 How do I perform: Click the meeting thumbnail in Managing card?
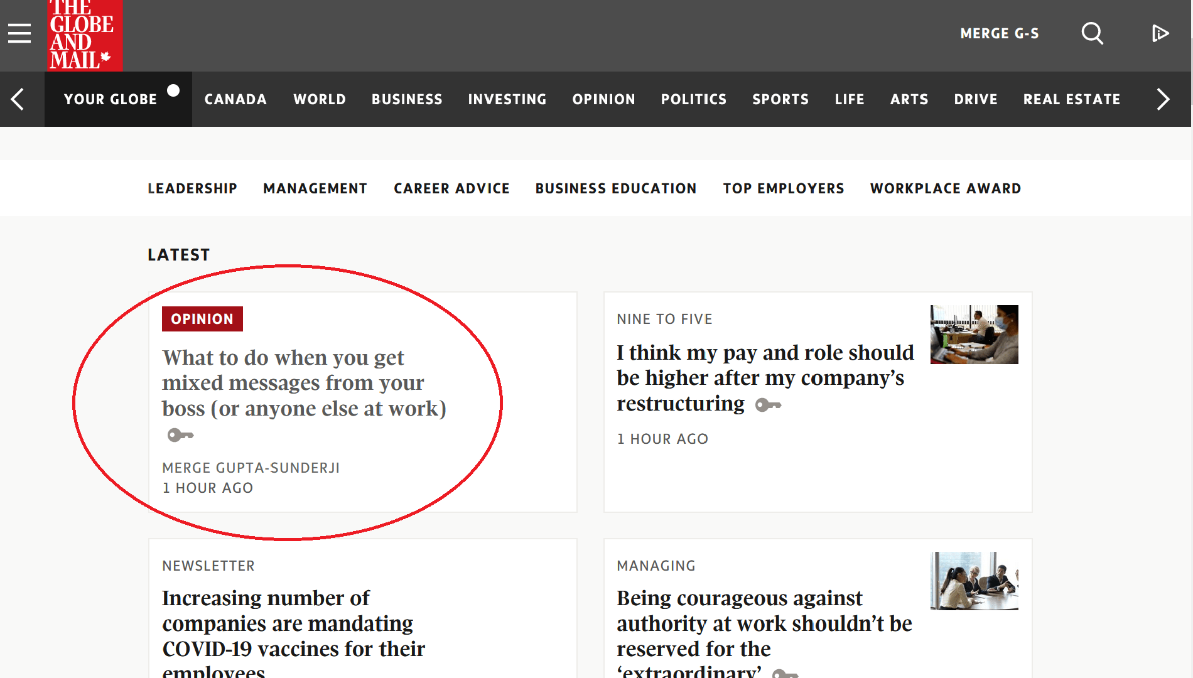(974, 581)
